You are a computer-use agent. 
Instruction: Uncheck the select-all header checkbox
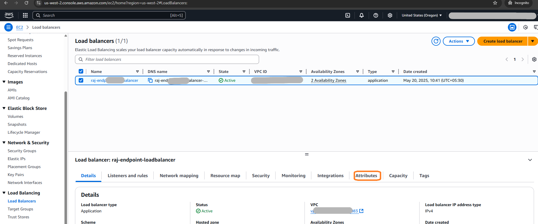click(x=81, y=72)
